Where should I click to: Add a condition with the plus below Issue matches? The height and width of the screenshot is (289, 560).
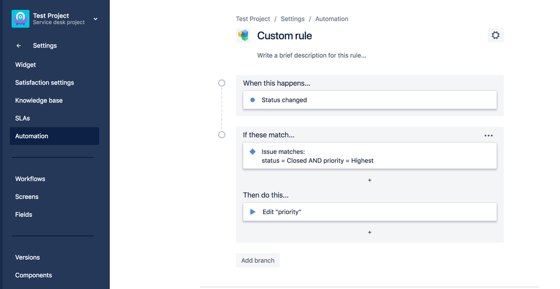point(369,180)
